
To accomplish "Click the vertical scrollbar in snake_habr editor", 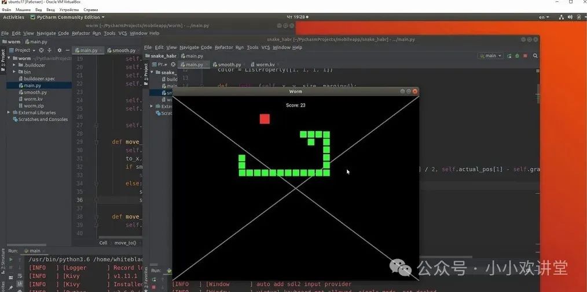I will tap(538, 93).
